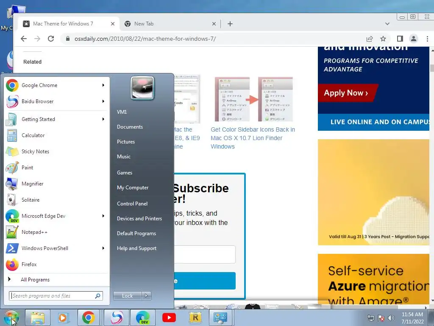Launch Notepad++ from the Start menu
434x326 pixels.
56,232
